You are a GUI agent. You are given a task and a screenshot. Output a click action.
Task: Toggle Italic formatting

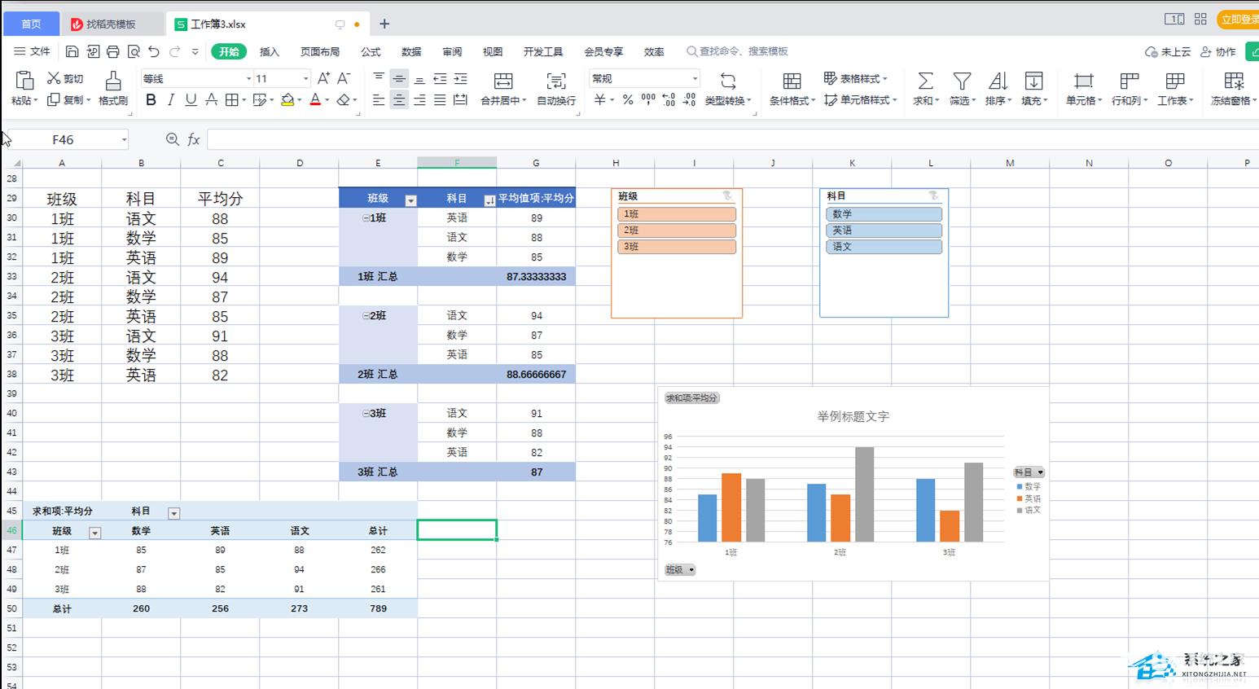click(x=170, y=100)
